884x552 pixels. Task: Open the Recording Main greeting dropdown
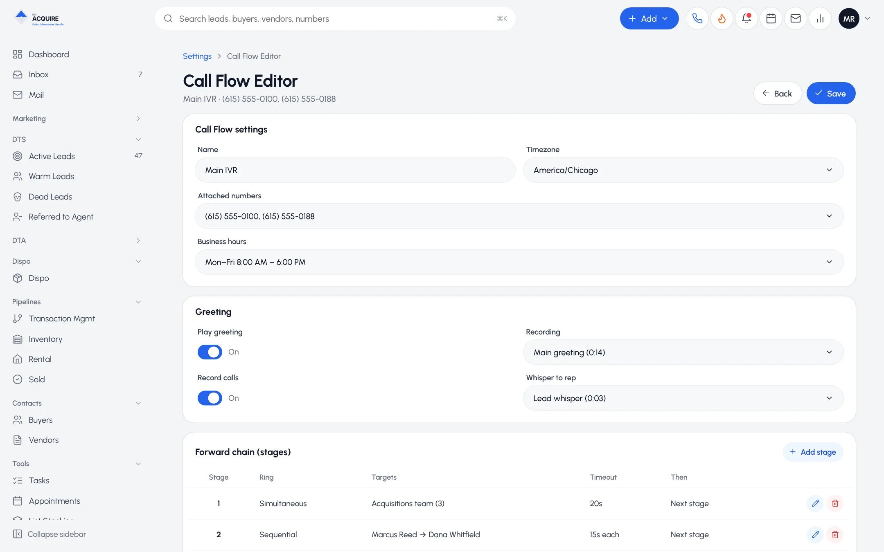683,352
